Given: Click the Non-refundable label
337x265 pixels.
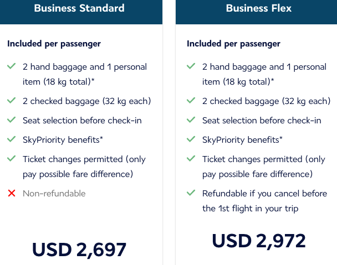Looking at the screenshot, I should coord(54,194).
